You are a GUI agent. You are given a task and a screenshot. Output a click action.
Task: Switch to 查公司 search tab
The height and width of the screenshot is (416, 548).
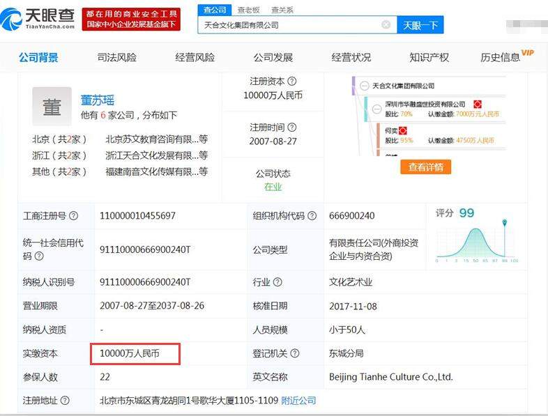pos(215,10)
